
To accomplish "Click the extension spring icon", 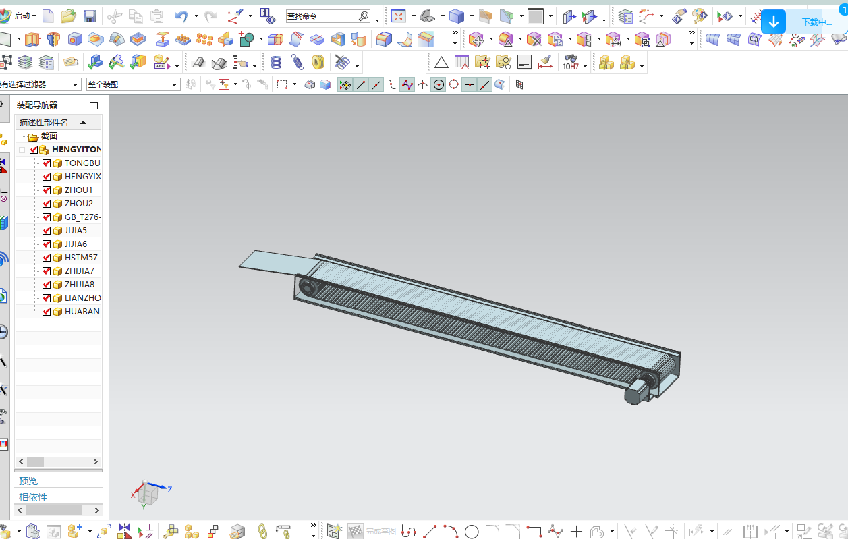I will click(x=298, y=63).
